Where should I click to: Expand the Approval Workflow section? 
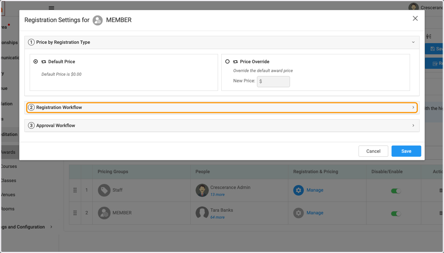point(222,126)
